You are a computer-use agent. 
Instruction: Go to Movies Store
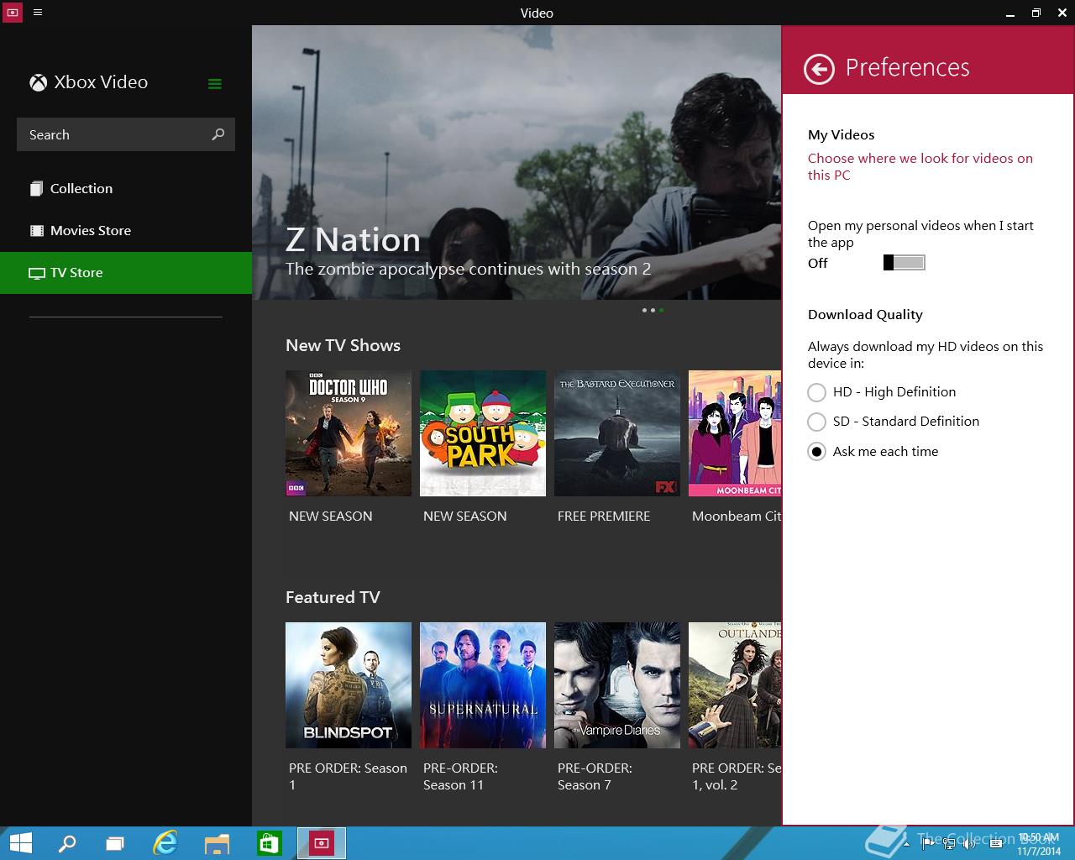click(x=126, y=231)
